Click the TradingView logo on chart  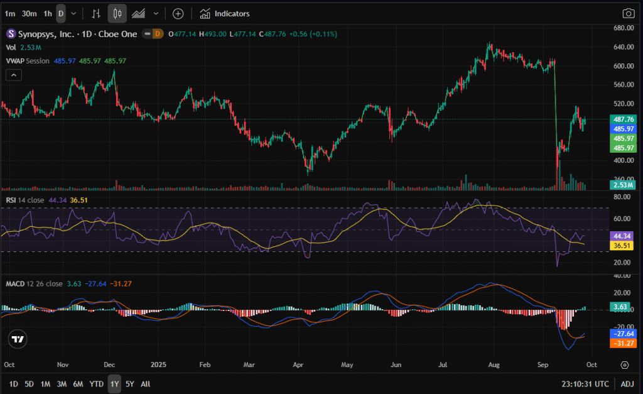(x=18, y=339)
